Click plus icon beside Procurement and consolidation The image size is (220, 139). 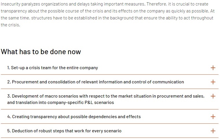213,82
